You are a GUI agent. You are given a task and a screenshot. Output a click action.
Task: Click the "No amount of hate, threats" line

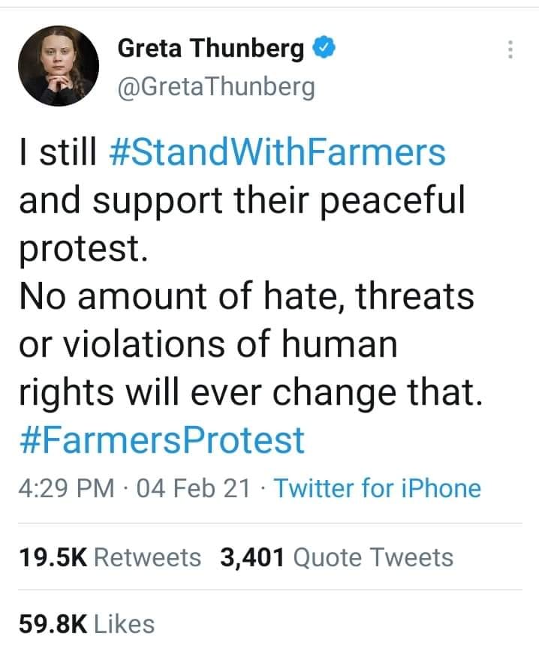coord(246,297)
